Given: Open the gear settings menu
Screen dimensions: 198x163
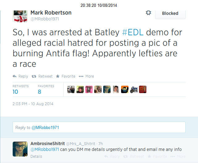Looking at the screenshot, I should 148,13.
